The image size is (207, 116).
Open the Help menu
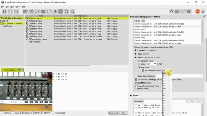[24, 7]
